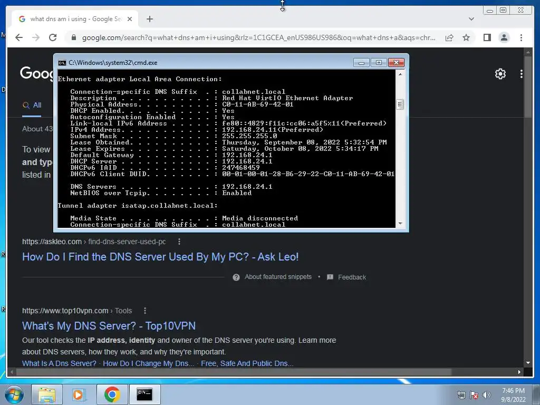Image resolution: width=540 pixels, height=405 pixels.
Task: Go back in Chrome browser history
Action: [19, 37]
